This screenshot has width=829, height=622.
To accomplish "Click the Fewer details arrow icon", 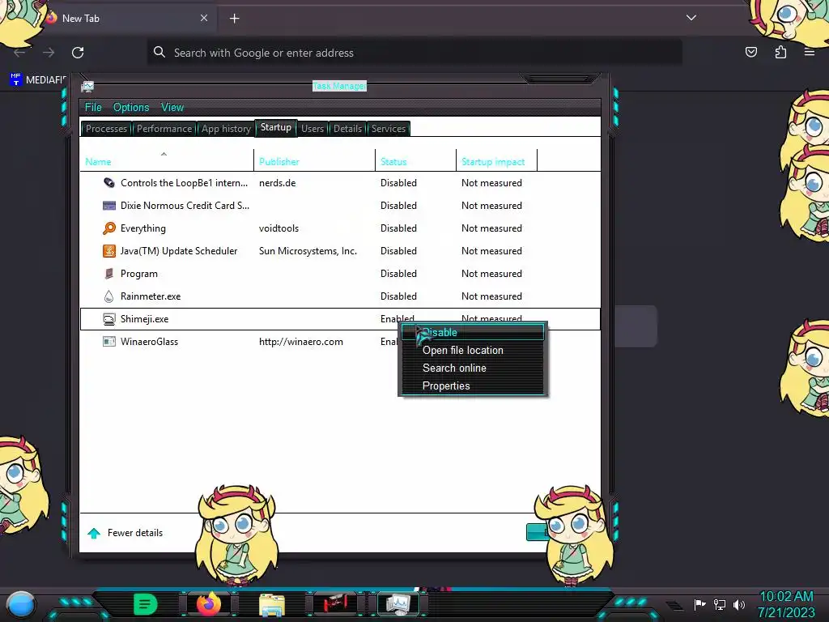I will (x=94, y=533).
